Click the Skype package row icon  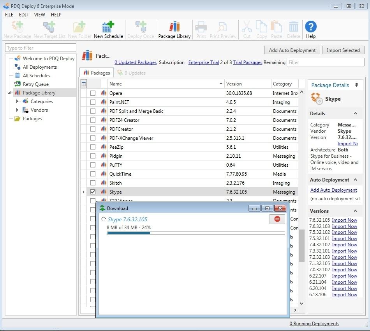104,192
